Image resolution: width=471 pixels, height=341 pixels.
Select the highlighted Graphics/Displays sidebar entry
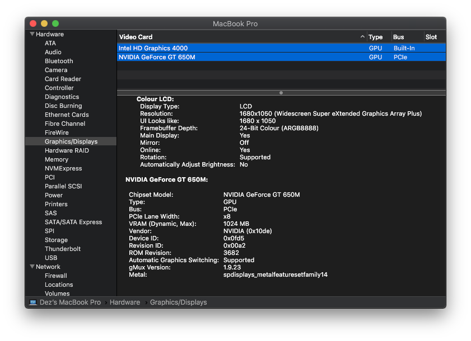[71, 141]
